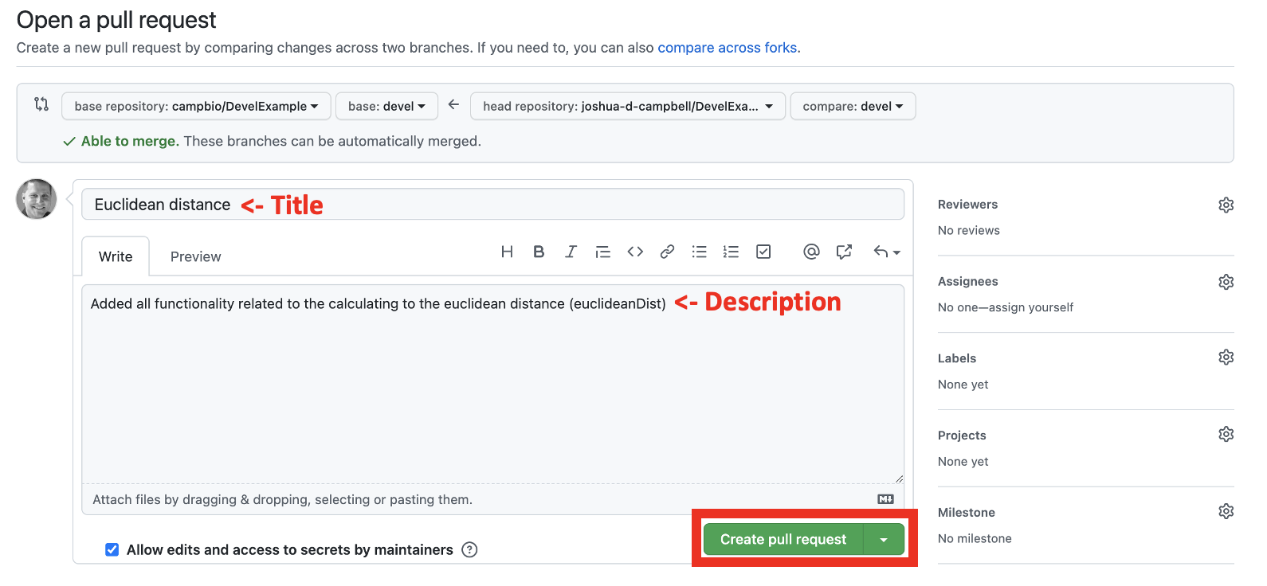Click the compare branches icon
Viewport: 1267px width, 586px height.
click(41, 104)
